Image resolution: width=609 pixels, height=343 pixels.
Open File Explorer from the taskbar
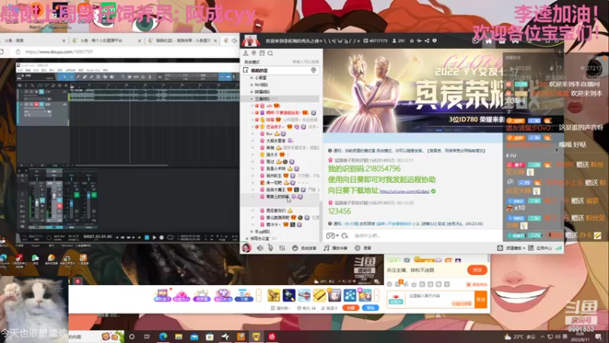[178, 336]
